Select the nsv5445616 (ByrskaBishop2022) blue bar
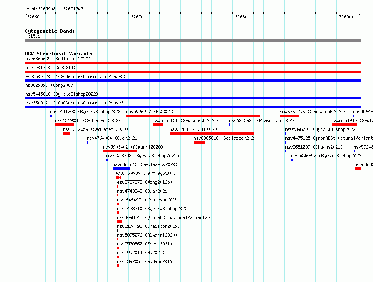Viewport: 373px width, 282px height. point(193,98)
